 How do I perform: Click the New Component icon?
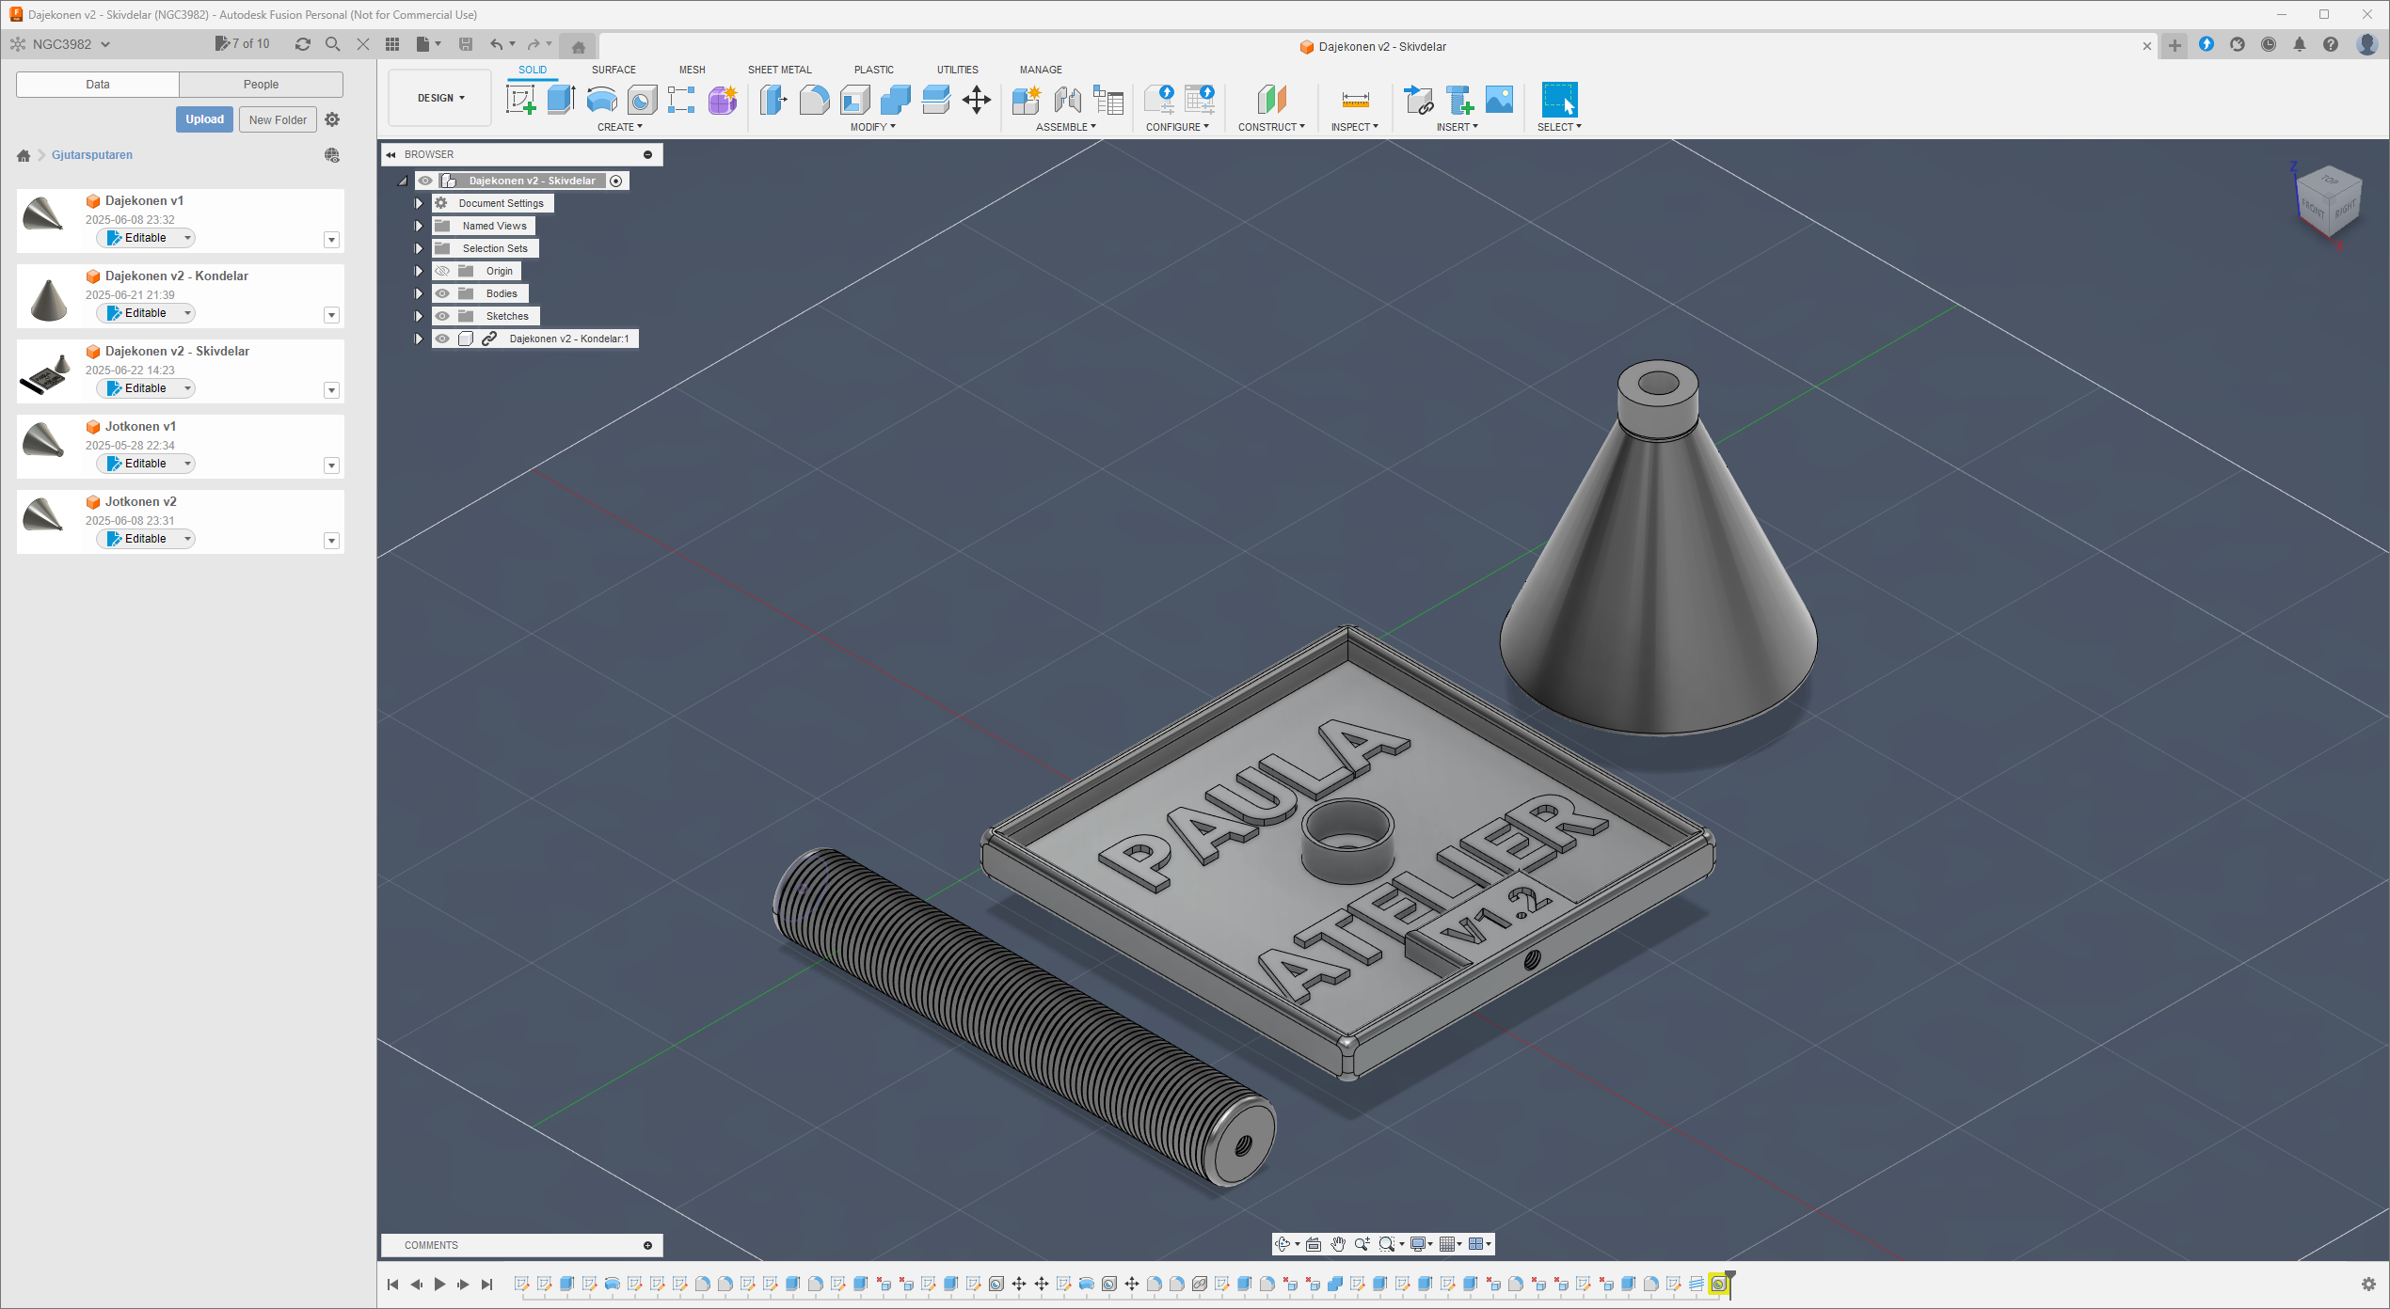click(x=1027, y=100)
